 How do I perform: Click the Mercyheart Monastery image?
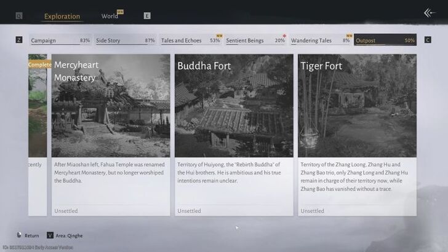click(111, 106)
